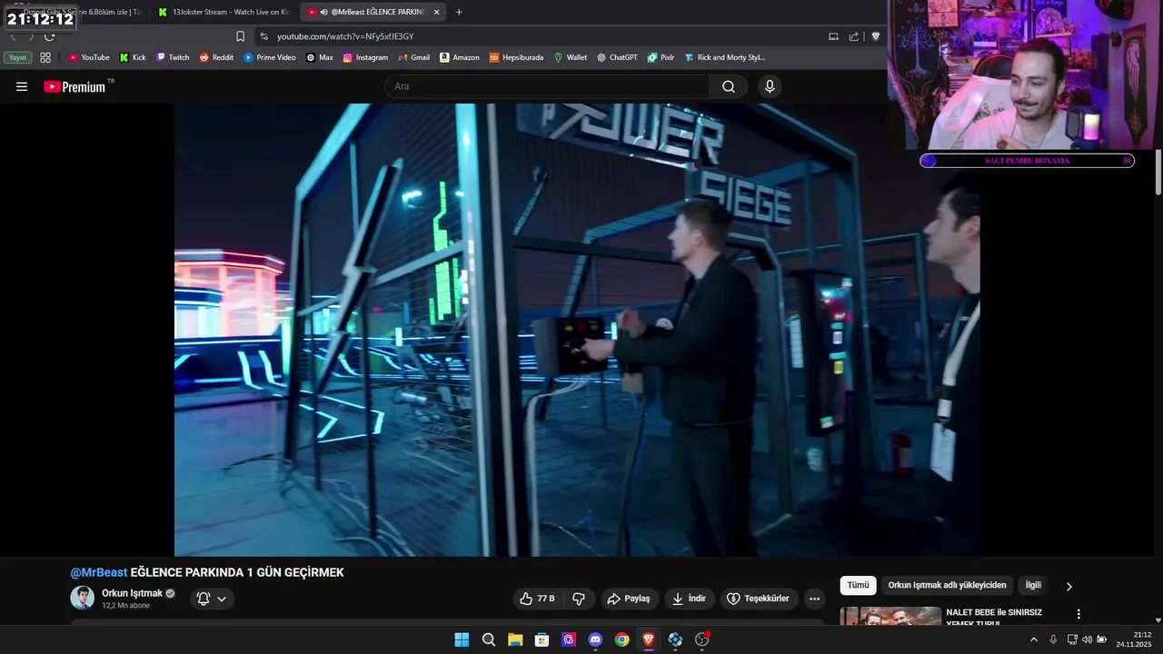Reload the current page

[x=49, y=36]
